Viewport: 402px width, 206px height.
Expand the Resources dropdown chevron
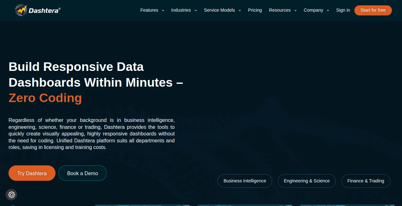[295, 10]
